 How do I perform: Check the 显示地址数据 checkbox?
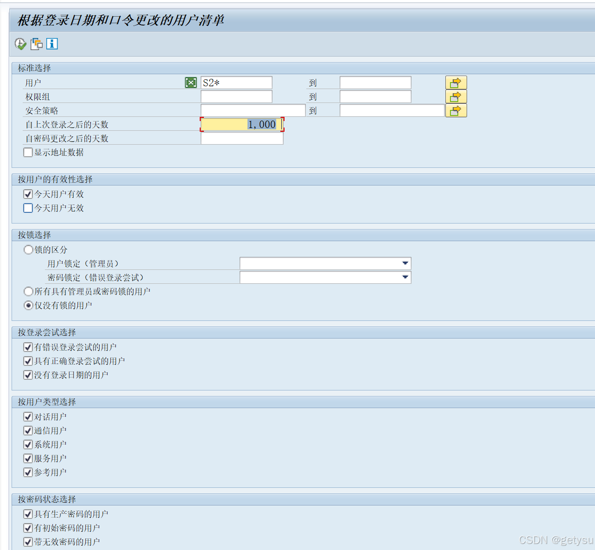tap(28, 152)
